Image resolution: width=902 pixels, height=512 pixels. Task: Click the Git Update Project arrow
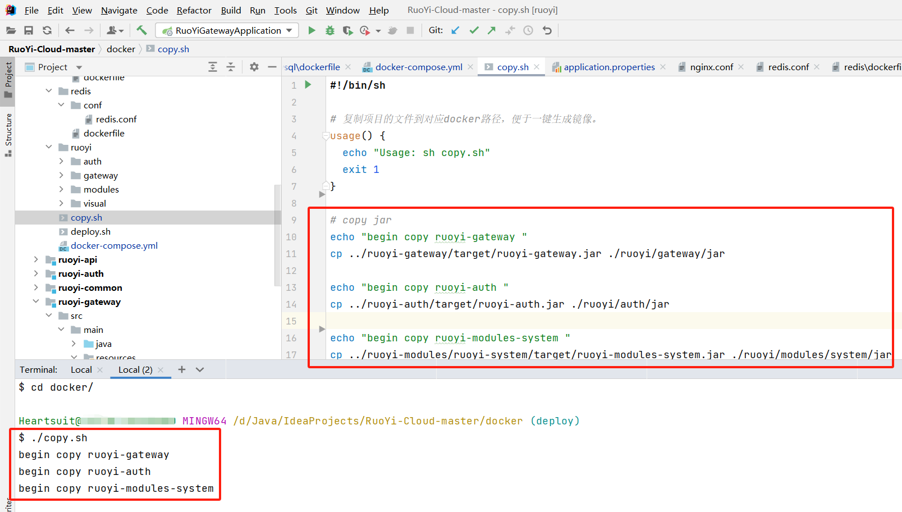click(455, 30)
